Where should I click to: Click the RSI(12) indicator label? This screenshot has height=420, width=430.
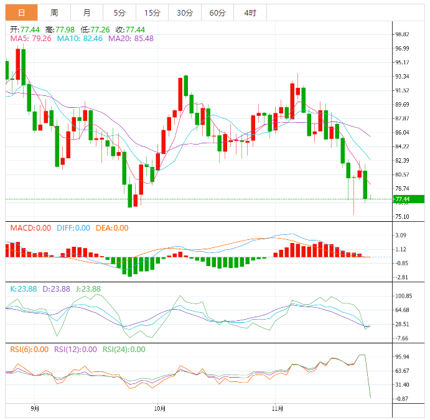(x=75, y=350)
